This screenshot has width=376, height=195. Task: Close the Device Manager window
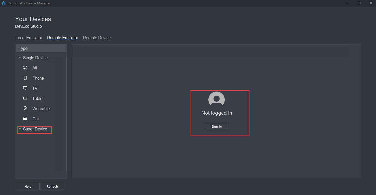click(371, 3)
